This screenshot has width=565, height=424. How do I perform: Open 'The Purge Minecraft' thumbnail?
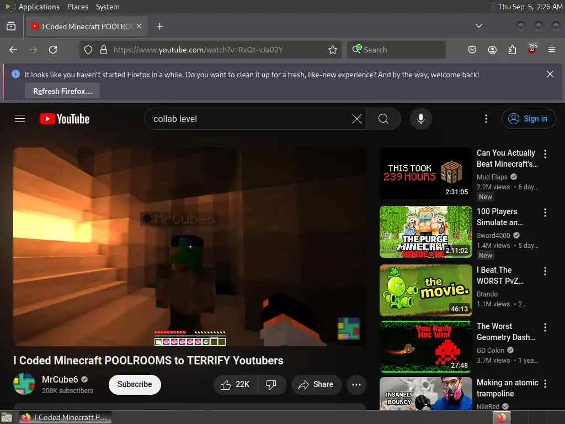point(425,232)
